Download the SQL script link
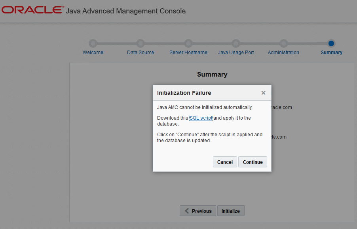The image size is (357, 229). click(x=201, y=118)
